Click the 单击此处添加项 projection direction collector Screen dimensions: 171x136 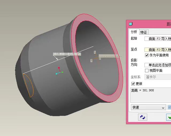[158, 65]
